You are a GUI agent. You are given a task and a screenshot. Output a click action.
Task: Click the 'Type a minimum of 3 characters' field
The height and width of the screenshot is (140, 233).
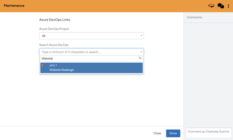click(x=89, y=52)
